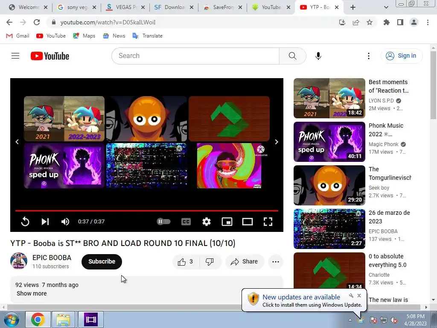This screenshot has height=328, width=437.
Task: Sign in to YouTube
Action: 402,56
